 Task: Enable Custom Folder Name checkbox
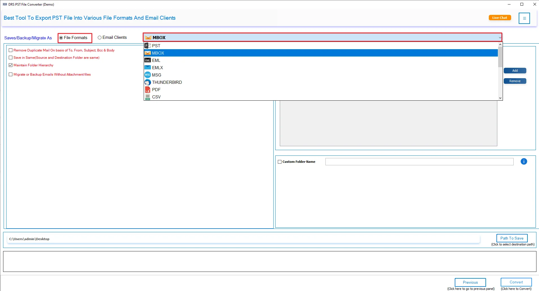pyautogui.click(x=279, y=161)
